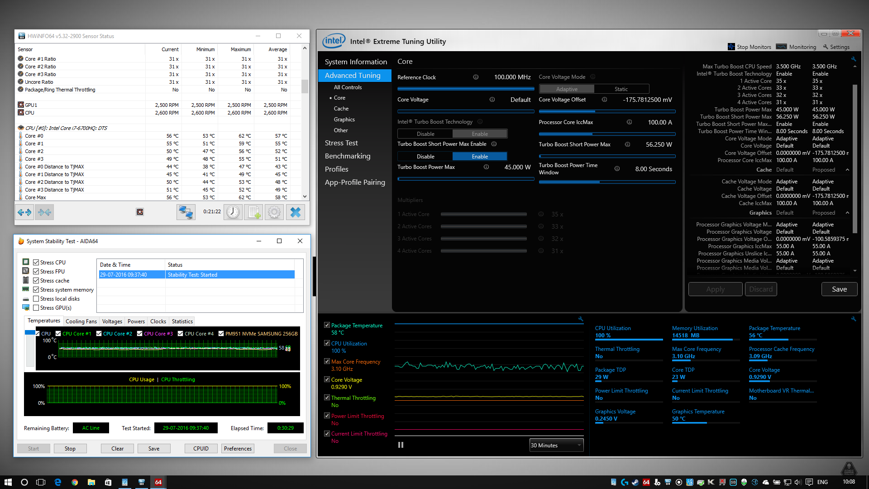869x489 pixels.
Task: Toggle Stress system memory checkbox
Action: (x=36, y=290)
